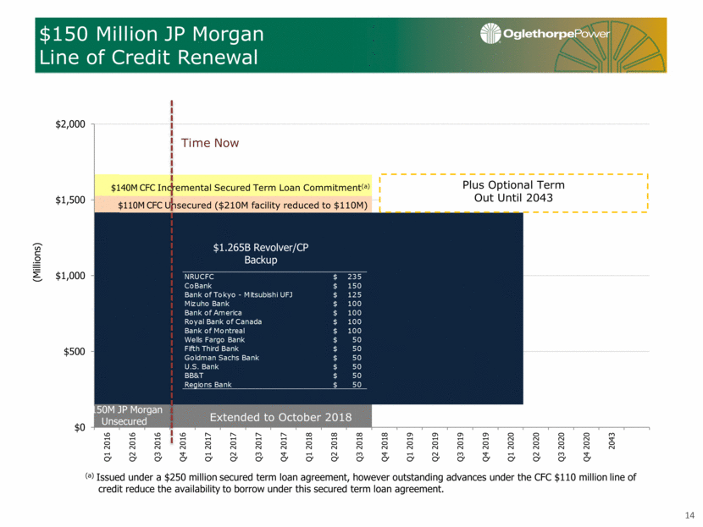The image size is (703, 527).
Task: Select the "Fifth Third Bank" entry
Action: tap(212, 349)
